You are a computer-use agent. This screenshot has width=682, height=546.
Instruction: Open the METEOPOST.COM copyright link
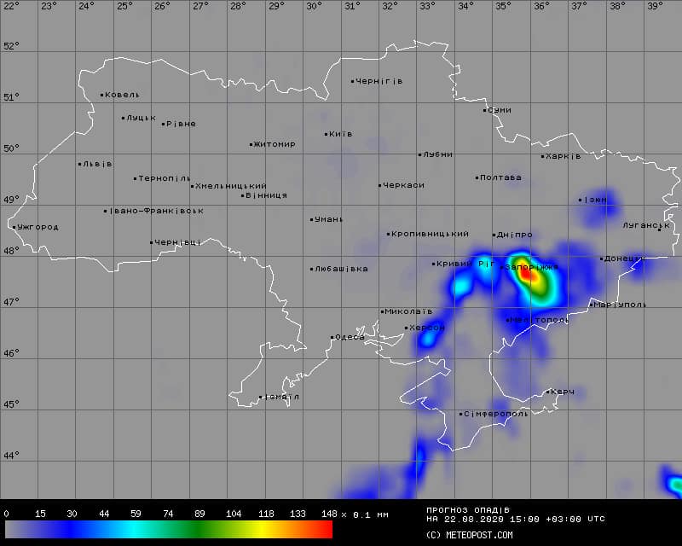[x=469, y=536]
